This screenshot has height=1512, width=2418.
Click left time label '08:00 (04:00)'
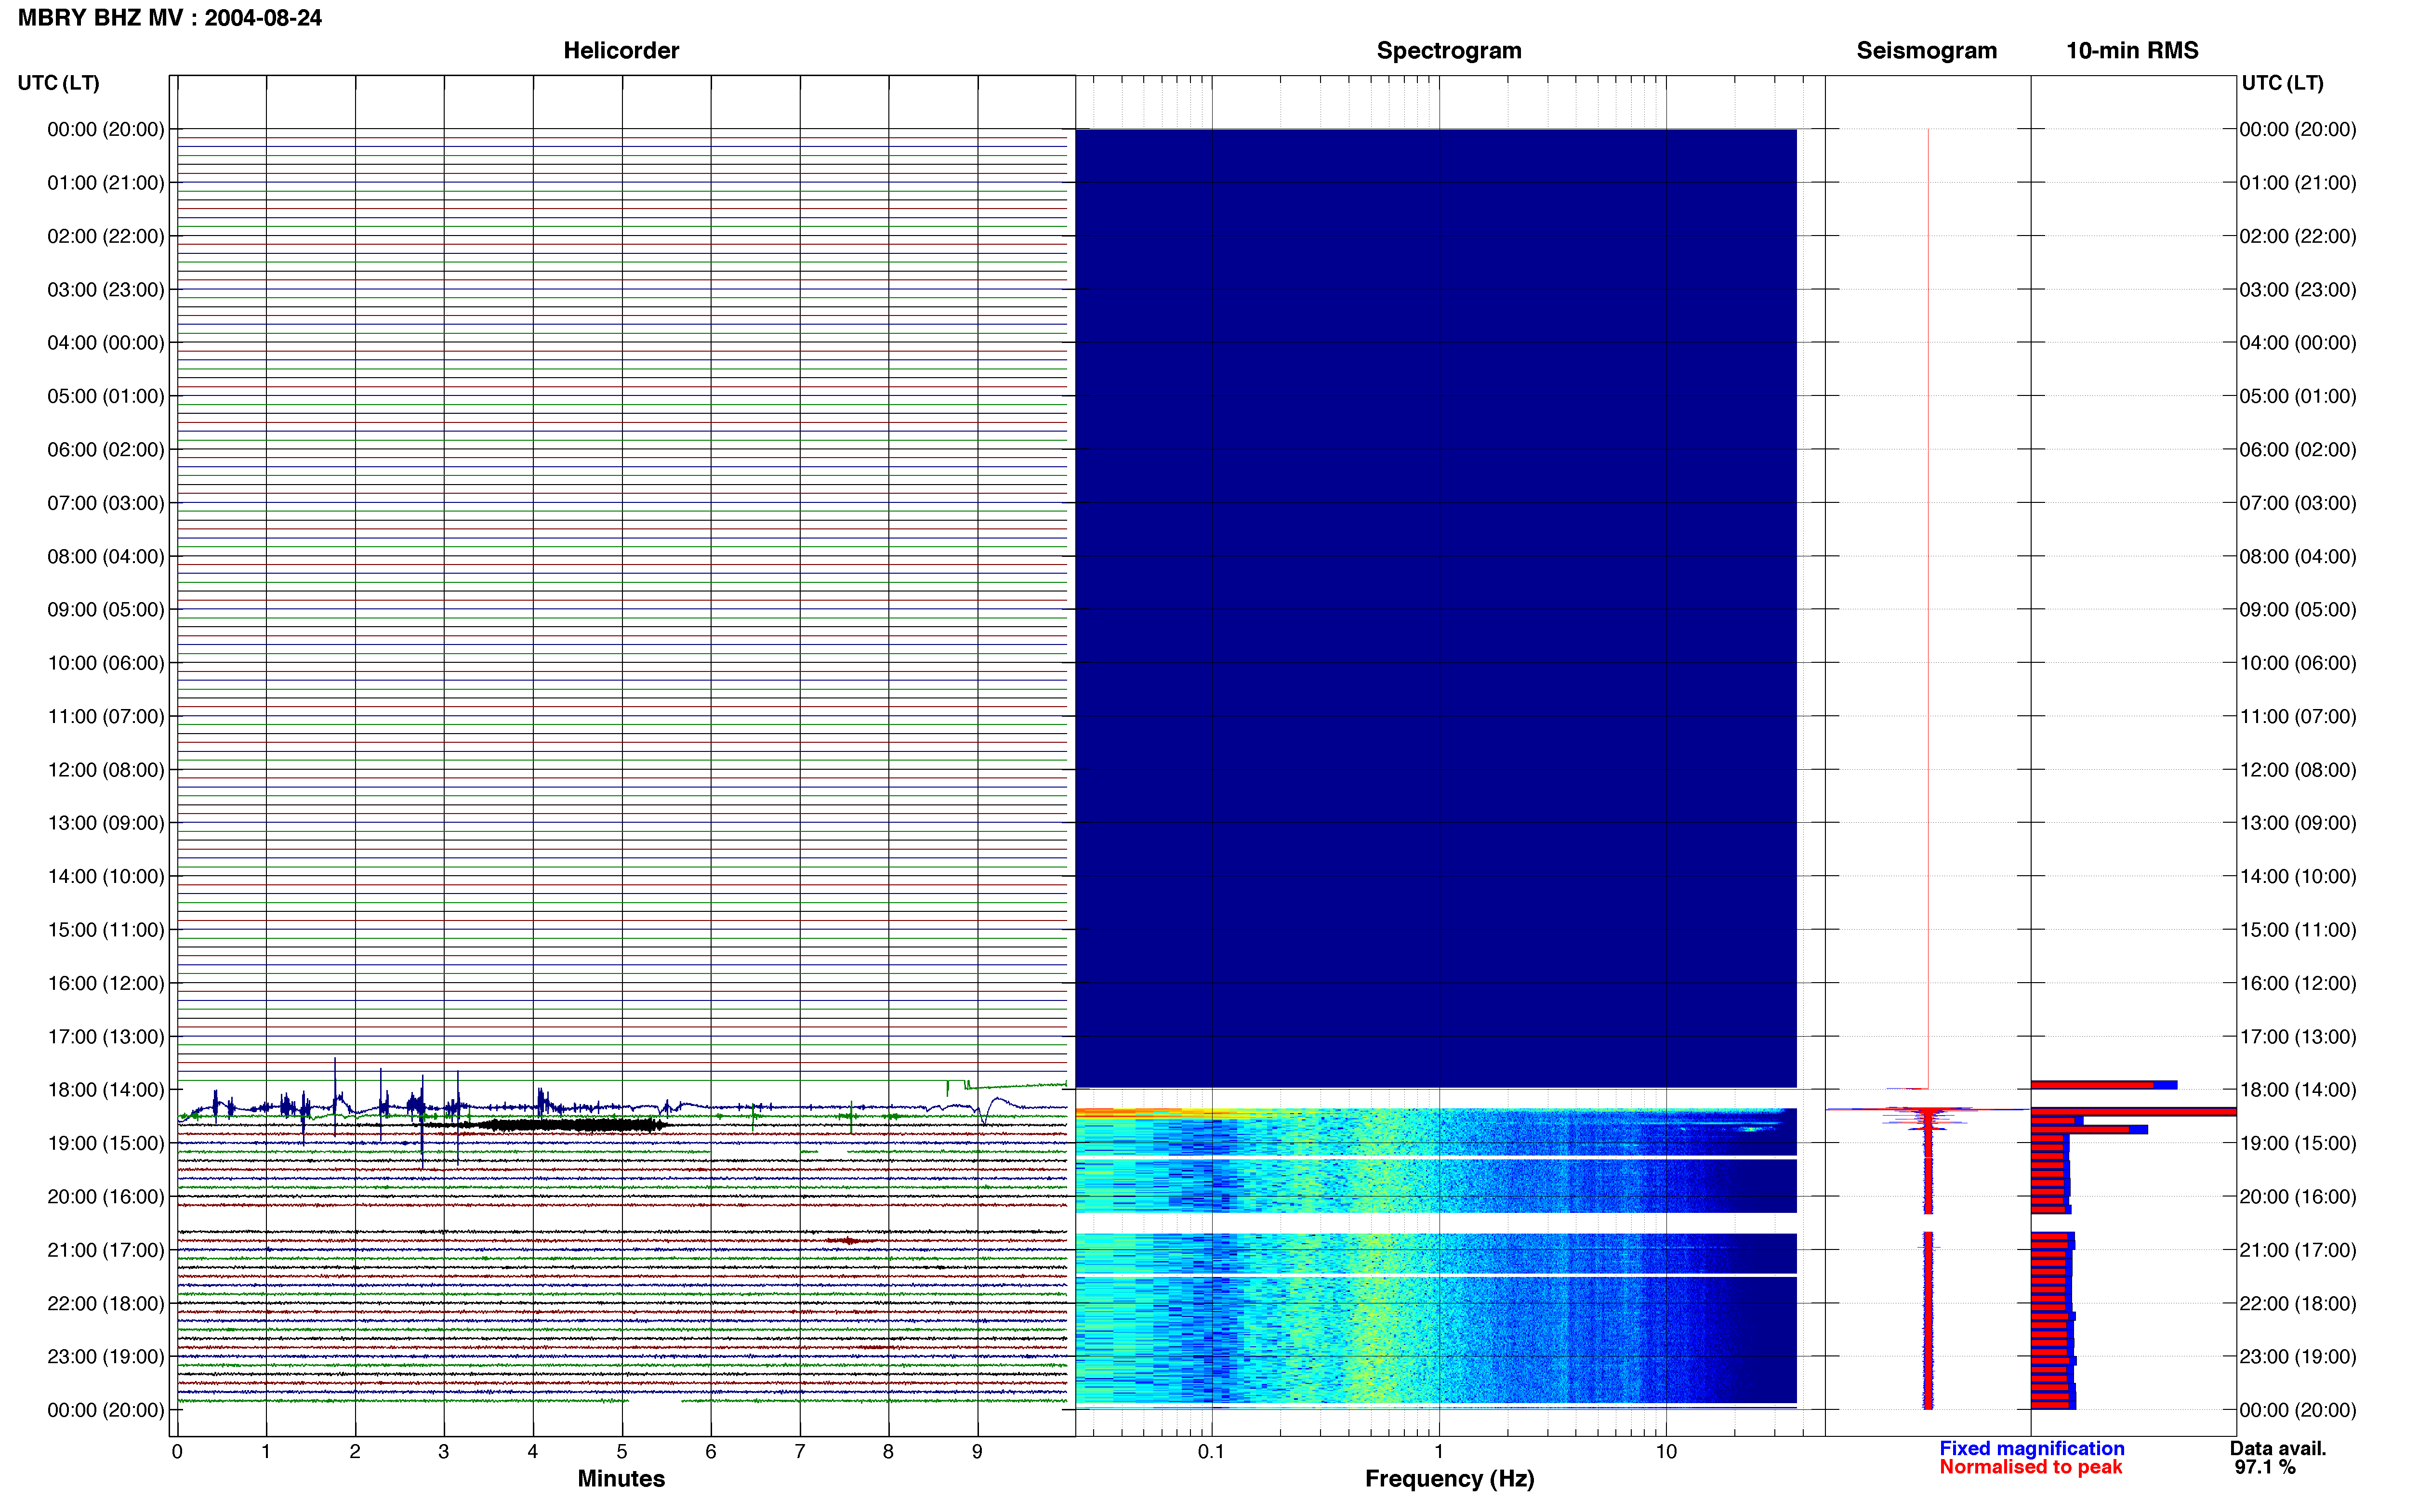106,556
